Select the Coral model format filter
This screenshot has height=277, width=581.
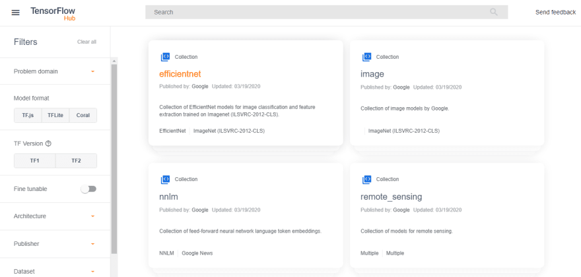click(83, 115)
